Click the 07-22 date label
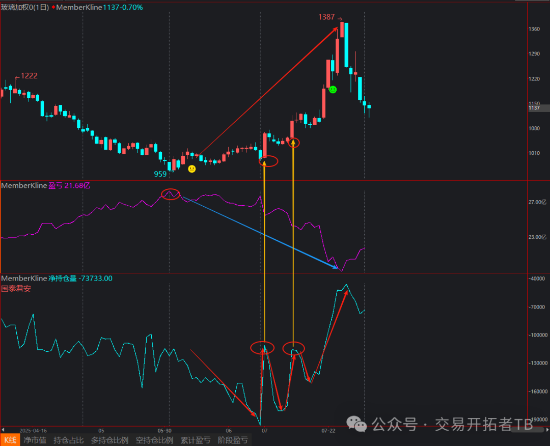The height and width of the screenshot is (446, 550). (328, 431)
